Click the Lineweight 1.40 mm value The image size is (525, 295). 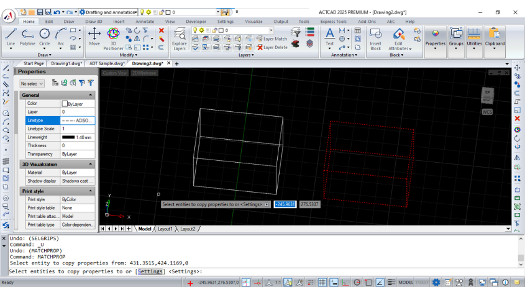click(77, 137)
